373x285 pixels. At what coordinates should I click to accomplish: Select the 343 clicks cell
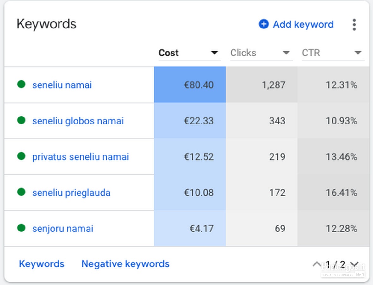pos(262,121)
